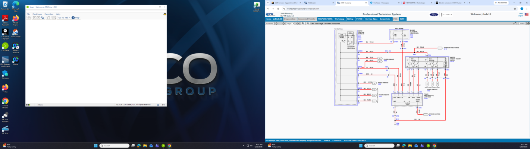The height and width of the screenshot is (149, 530).
Task: Open Windows Start menu on left taskbar
Action: click(x=95, y=146)
